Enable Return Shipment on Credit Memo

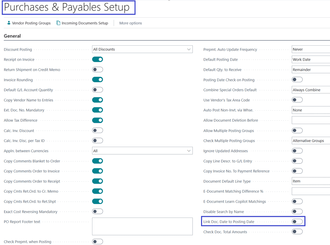pyautogui.click(x=98, y=69)
